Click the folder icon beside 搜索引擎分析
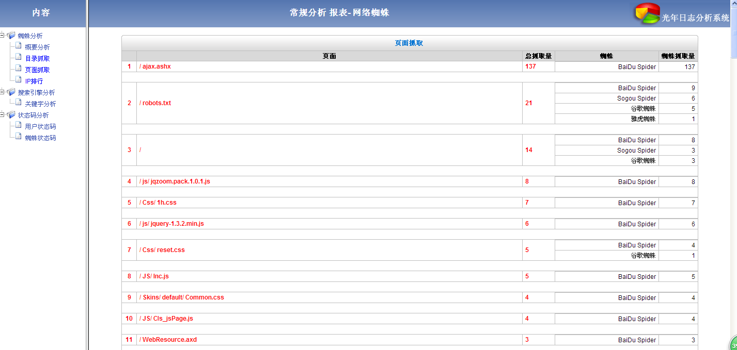This screenshot has height=350, width=737. 11,92
